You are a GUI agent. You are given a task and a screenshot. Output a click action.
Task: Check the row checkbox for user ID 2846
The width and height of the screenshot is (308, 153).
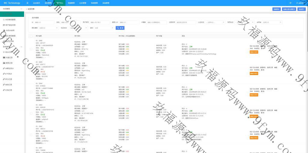(31, 49)
